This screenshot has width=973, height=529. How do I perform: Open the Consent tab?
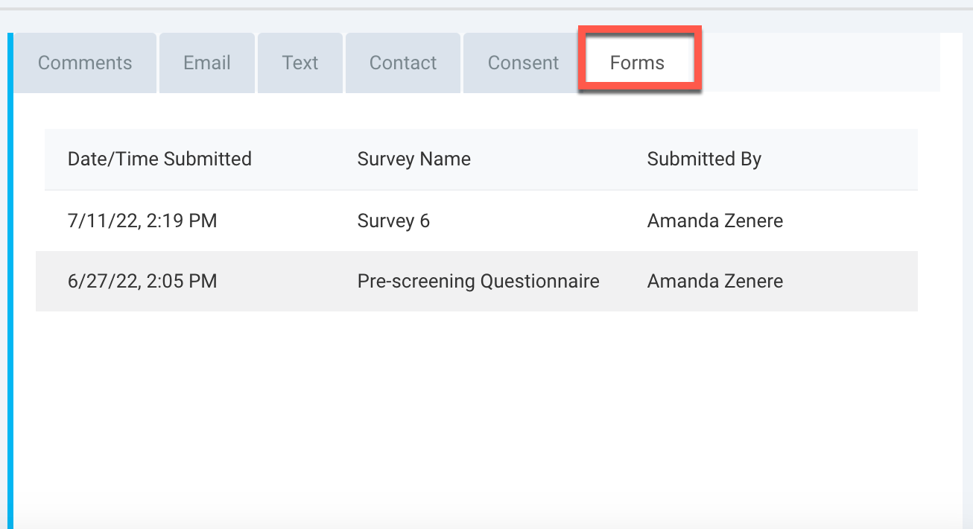pyautogui.click(x=523, y=63)
